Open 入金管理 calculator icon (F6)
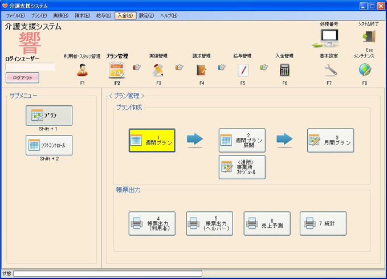 click(x=284, y=70)
